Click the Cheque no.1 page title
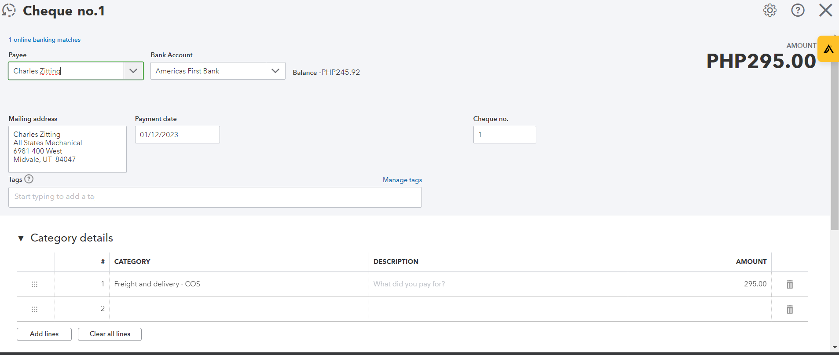This screenshot has height=355, width=839. pyautogui.click(x=64, y=11)
